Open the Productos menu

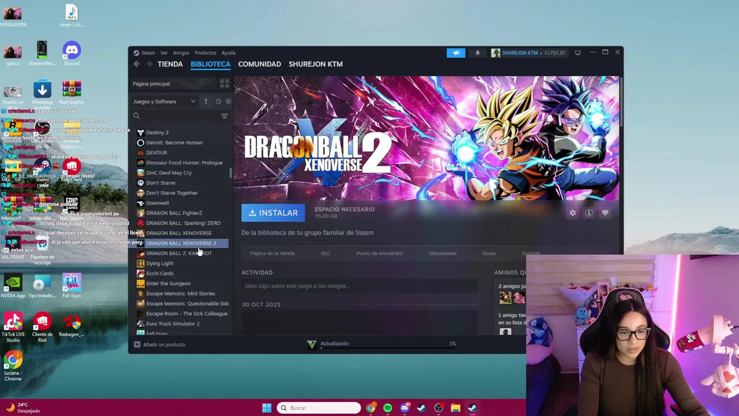pos(206,53)
